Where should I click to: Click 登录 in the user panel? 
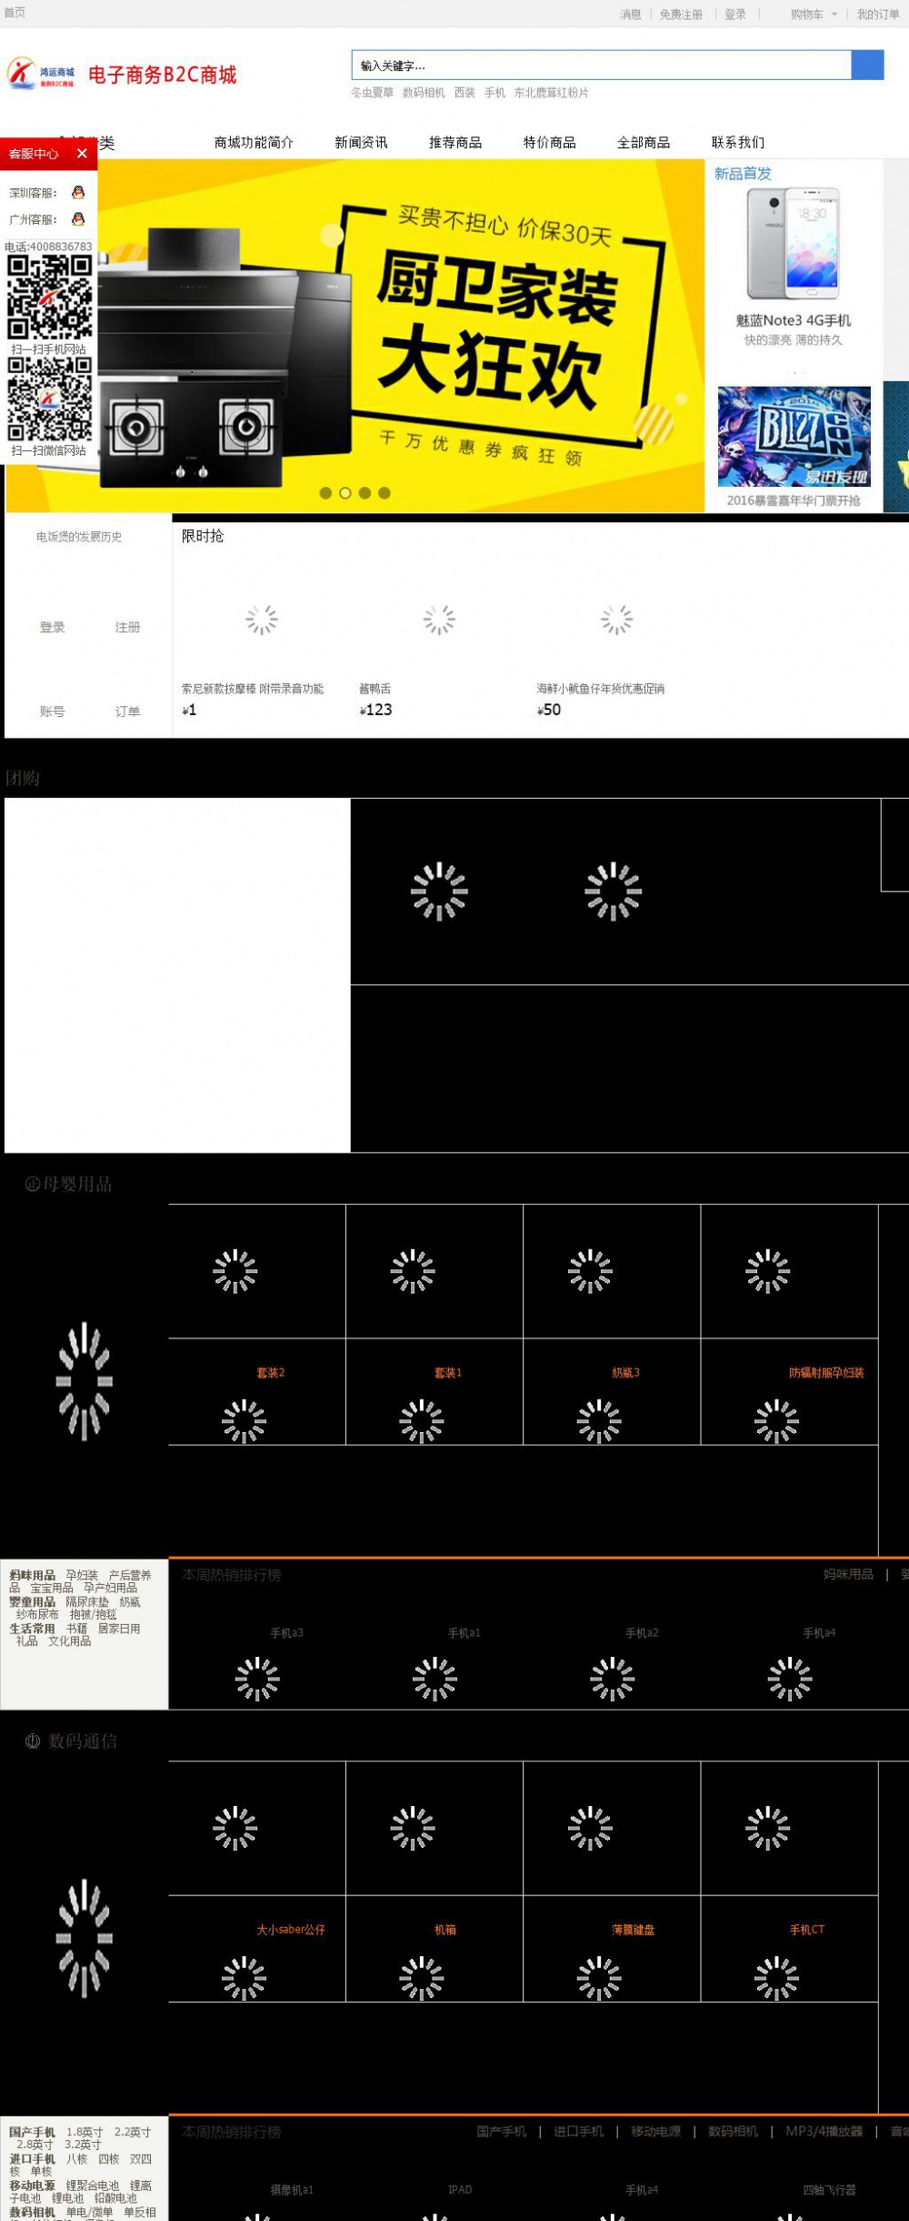[x=52, y=627]
